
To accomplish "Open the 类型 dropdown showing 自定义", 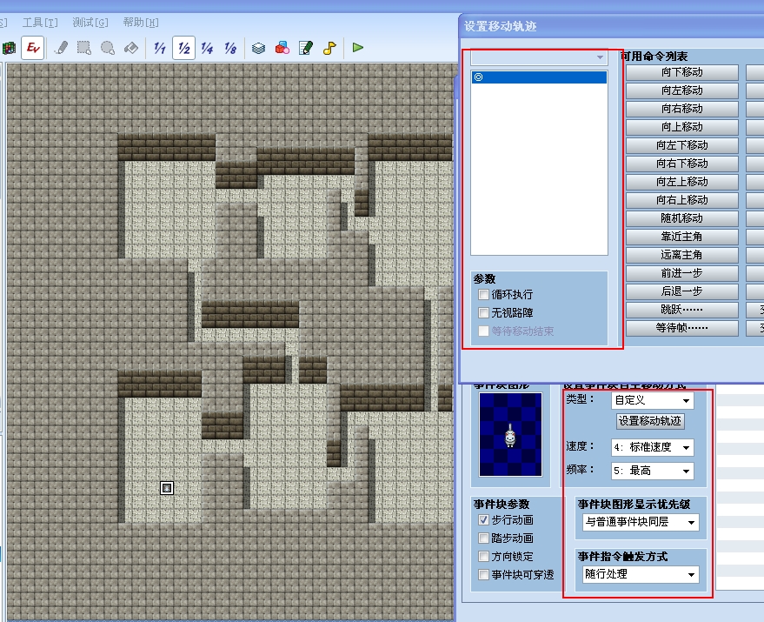I will tap(653, 400).
